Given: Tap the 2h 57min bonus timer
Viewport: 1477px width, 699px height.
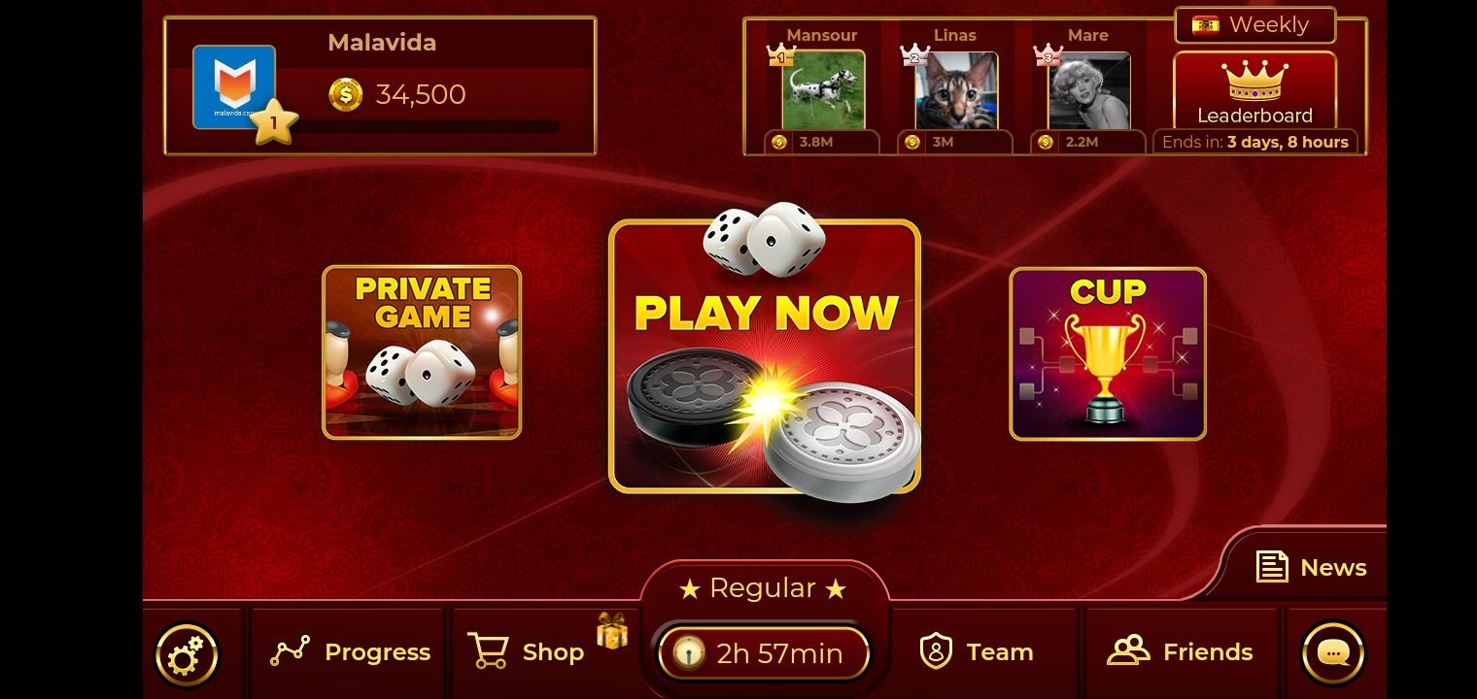Looking at the screenshot, I should point(763,653).
